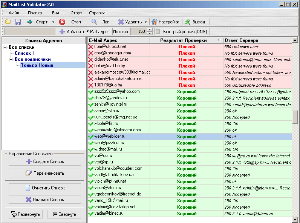Click red X icon for belor@mail.bn.by
This screenshot has width=300, height=223.
pyautogui.click(x=91, y=66)
